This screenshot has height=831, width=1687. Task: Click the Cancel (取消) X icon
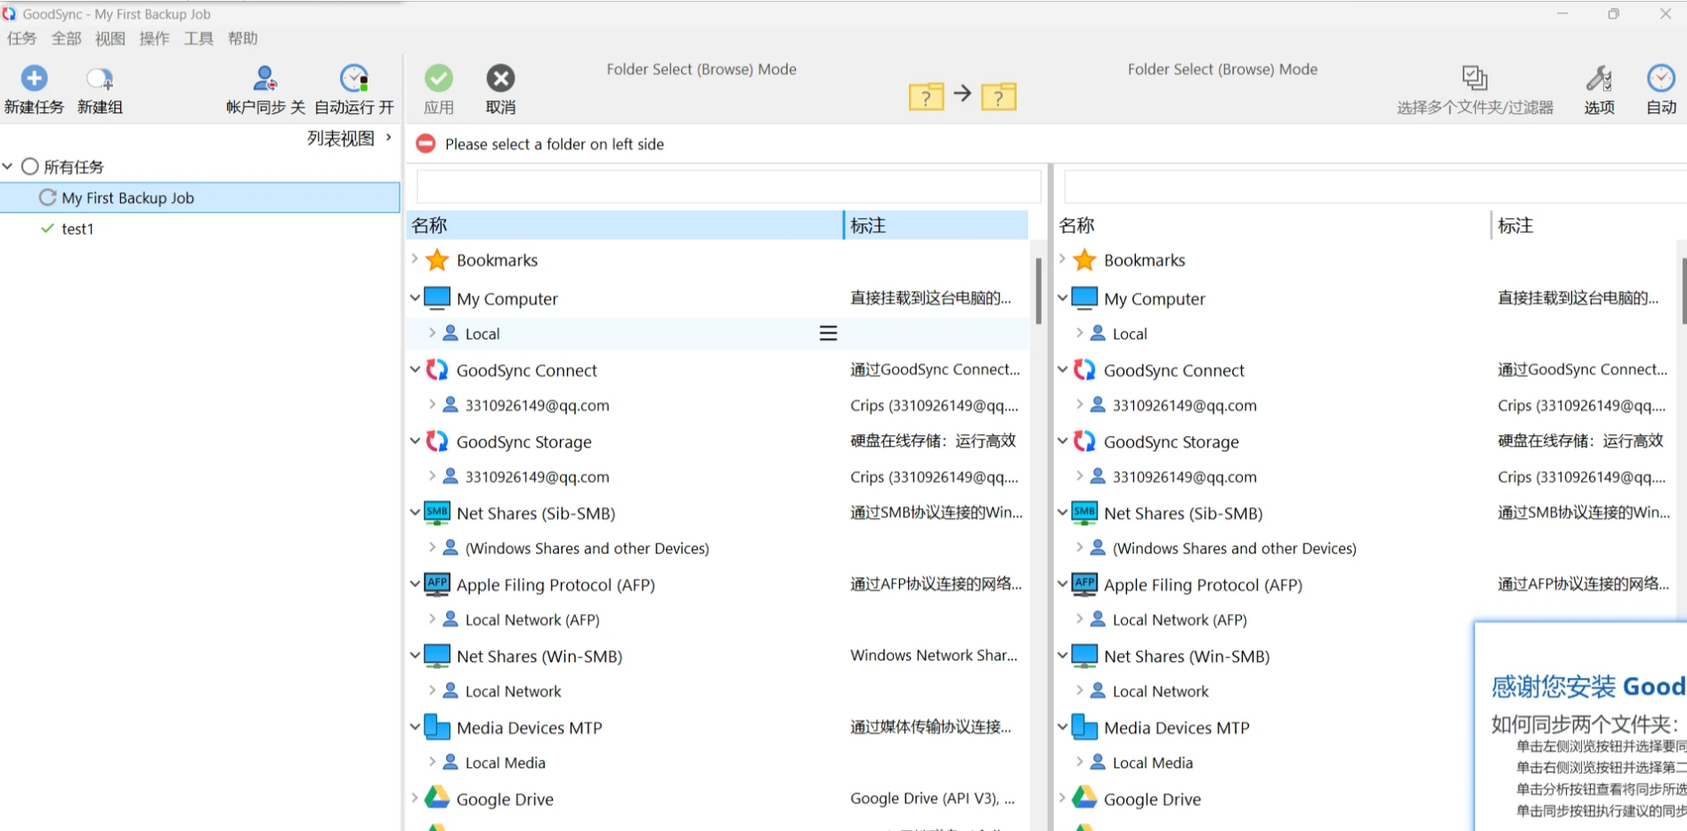click(500, 79)
